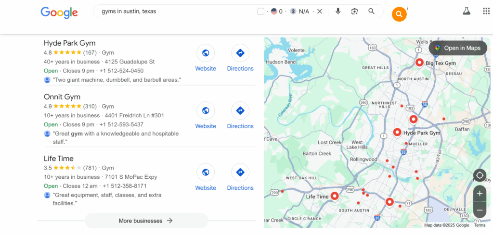This screenshot has width=493, height=234.
Task: Click review snippet about knowledgeable and hospitable staff
Action: (116, 138)
